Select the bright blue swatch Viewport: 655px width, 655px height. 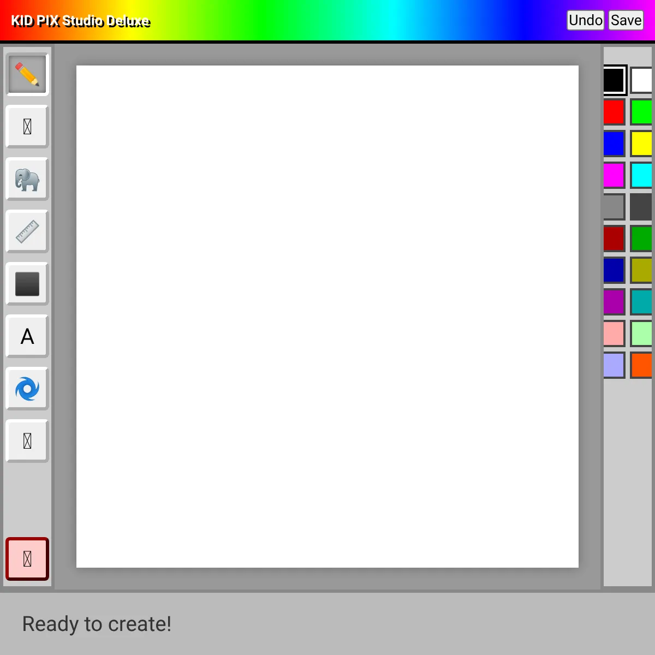614,144
